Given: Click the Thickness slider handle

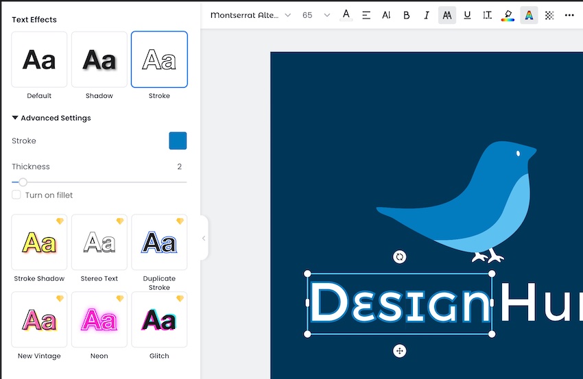Looking at the screenshot, I should (x=23, y=182).
